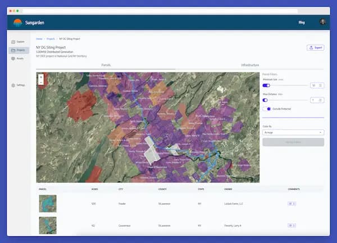Zoom in on the map
This screenshot has width=337, height=243.
[41, 76]
